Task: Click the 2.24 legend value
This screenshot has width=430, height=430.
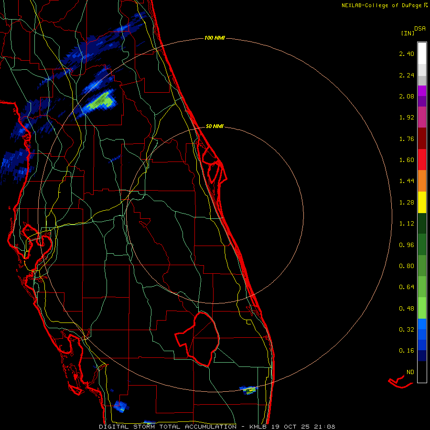Action: click(x=407, y=75)
